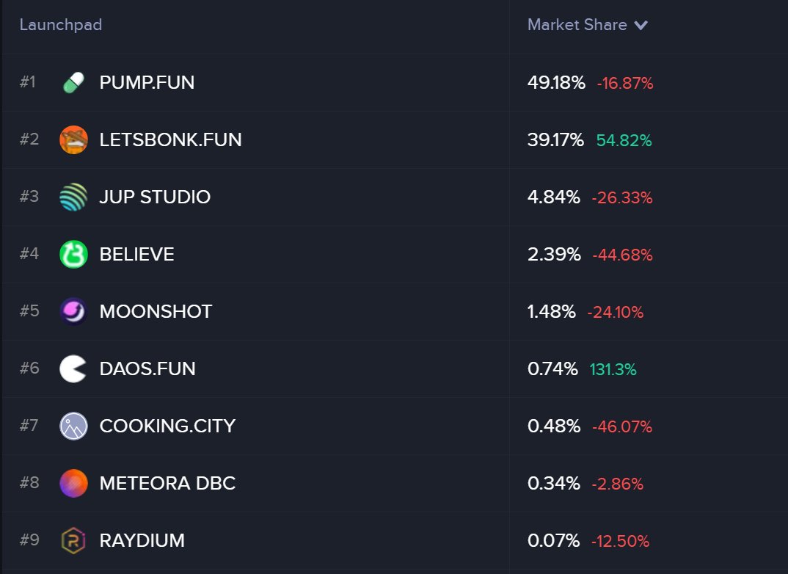Click the LetsBonk.fun dog logo

click(x=73, y=139)
